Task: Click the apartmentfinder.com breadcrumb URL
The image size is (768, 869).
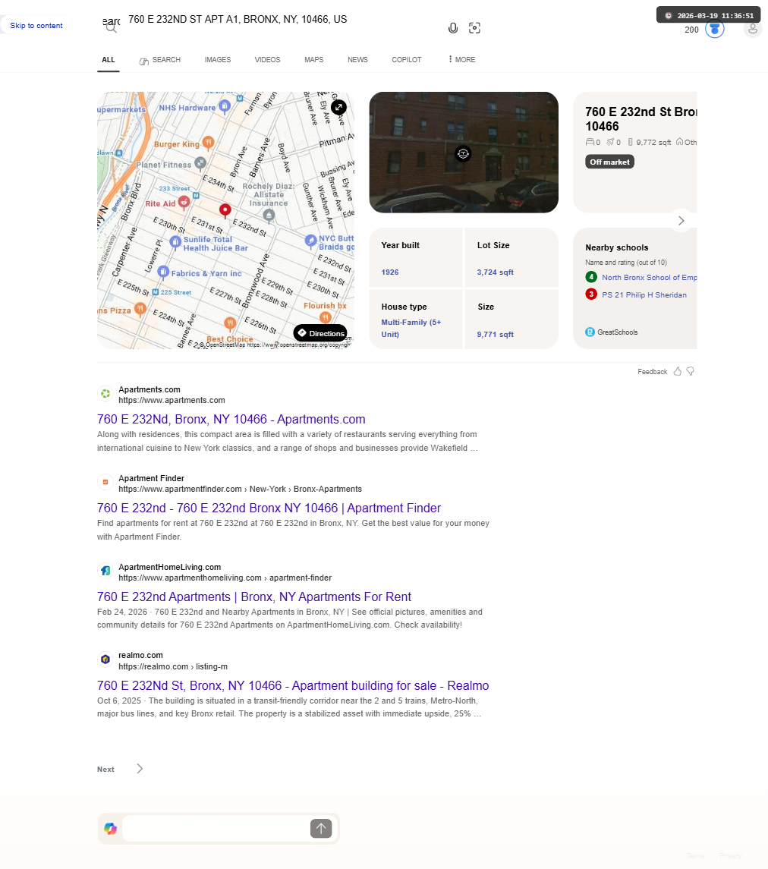Action: [x=240, y=490]
